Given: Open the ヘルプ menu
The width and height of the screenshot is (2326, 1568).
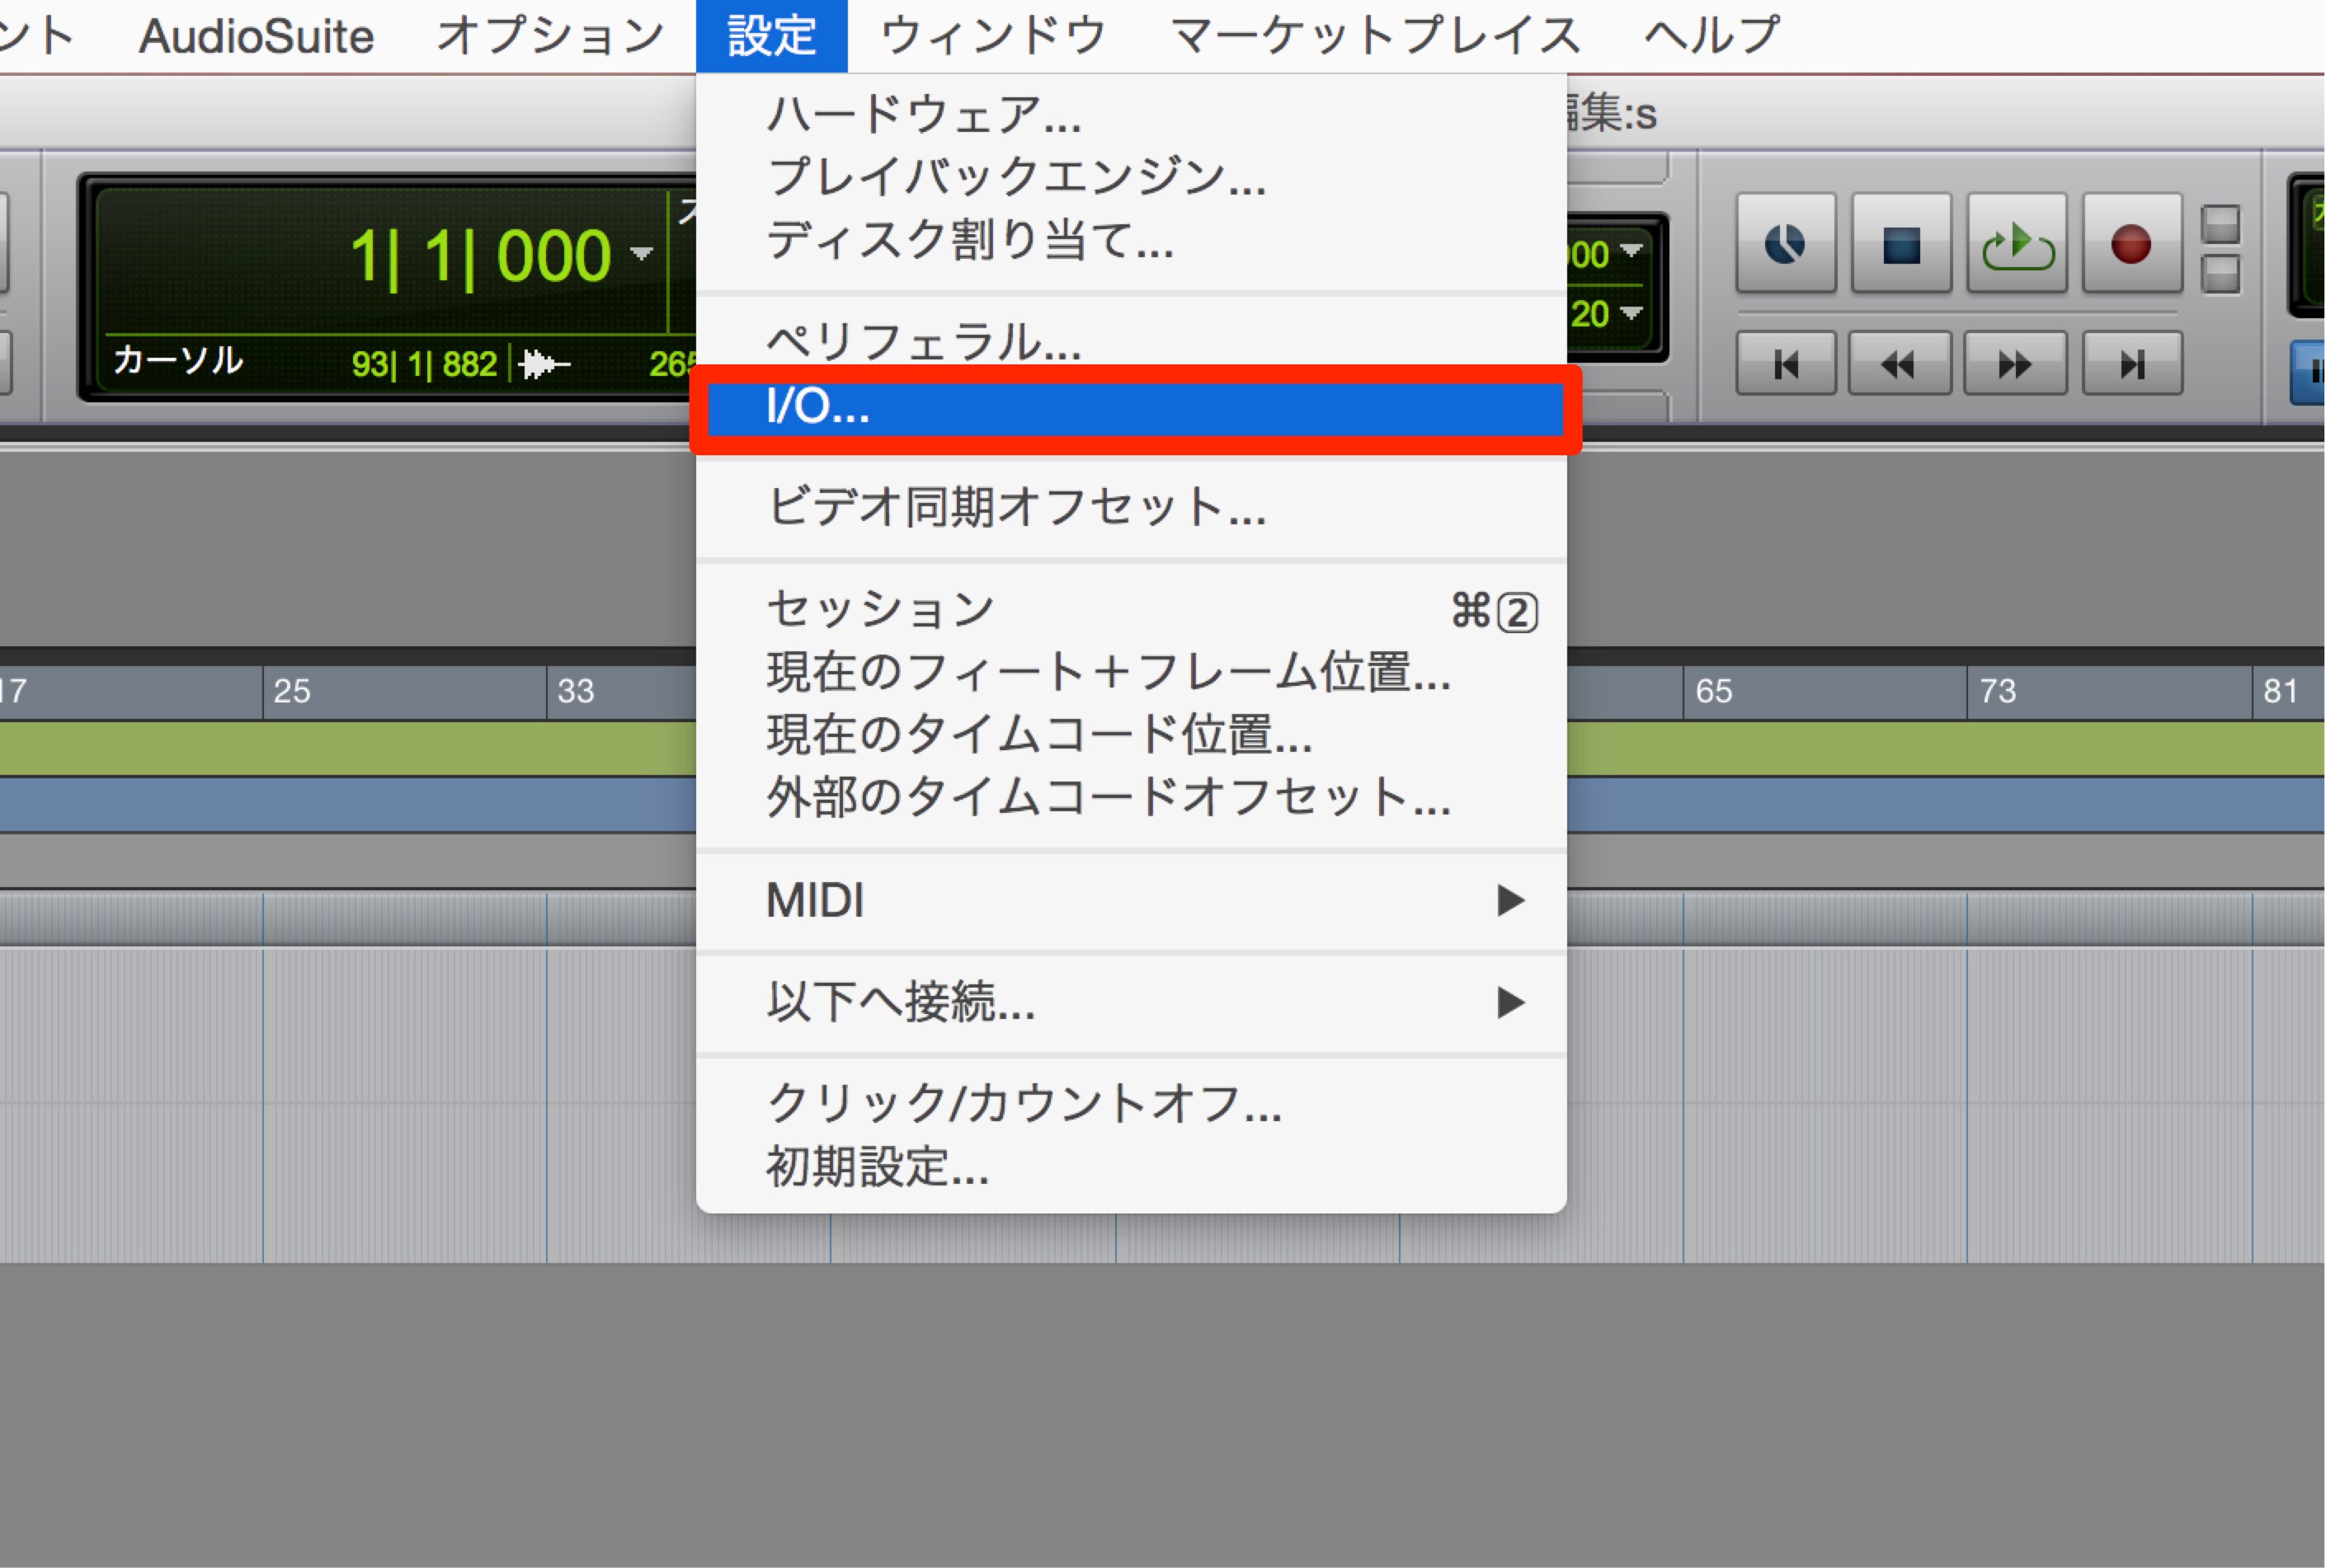Looking at the screenshot, I should click(1712, 36).
